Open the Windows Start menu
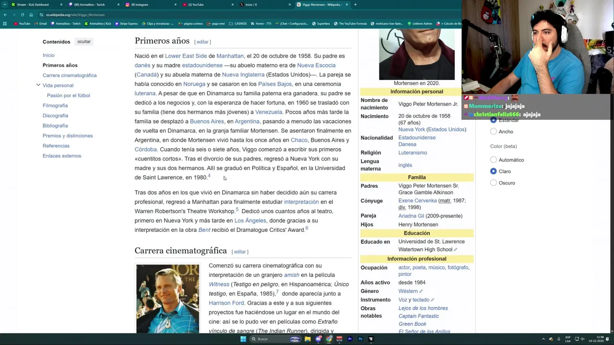The image size is (614, 345). 243,339
